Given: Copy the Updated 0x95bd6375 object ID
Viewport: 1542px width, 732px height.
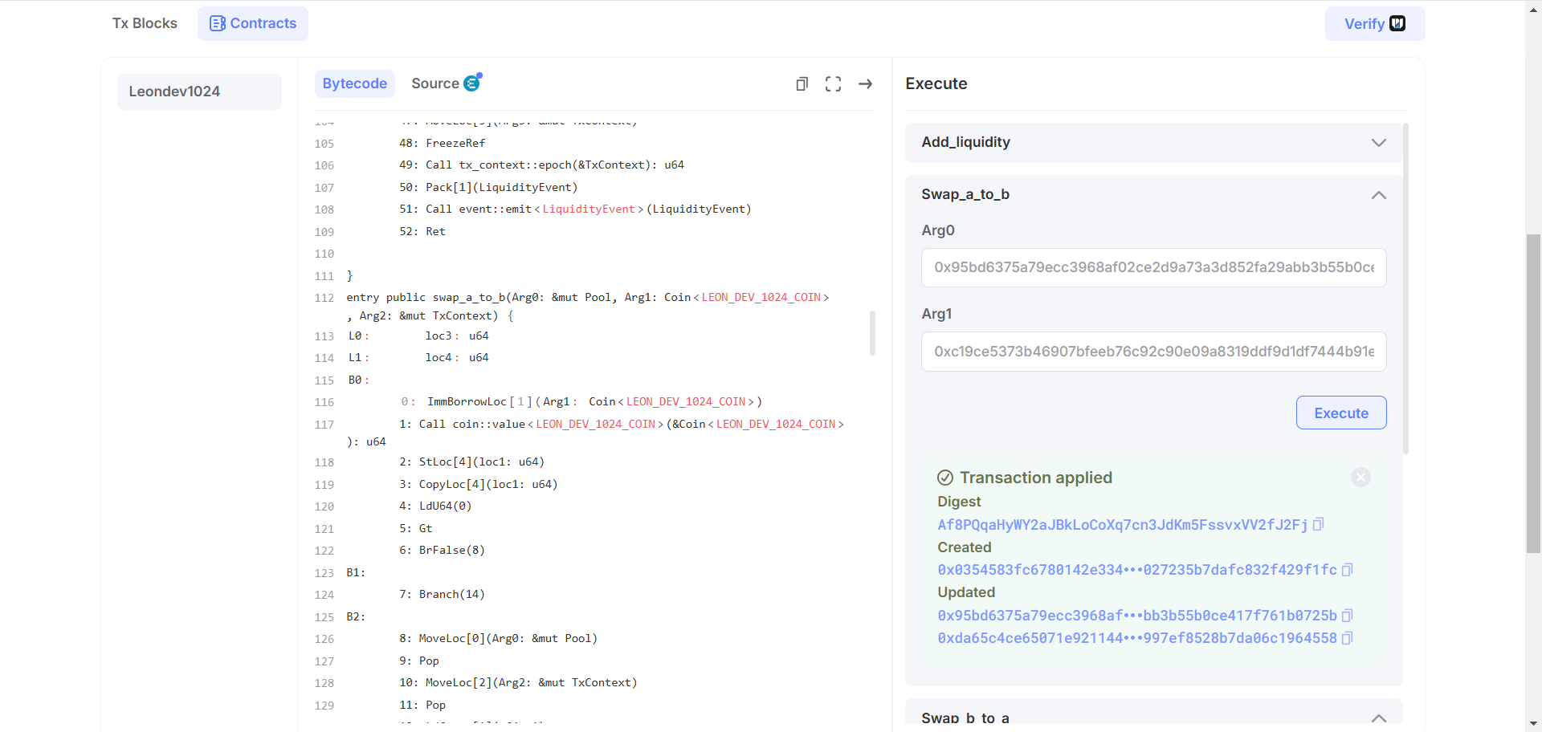Looking at the screenshot, I should click(x=1348, y=616).
